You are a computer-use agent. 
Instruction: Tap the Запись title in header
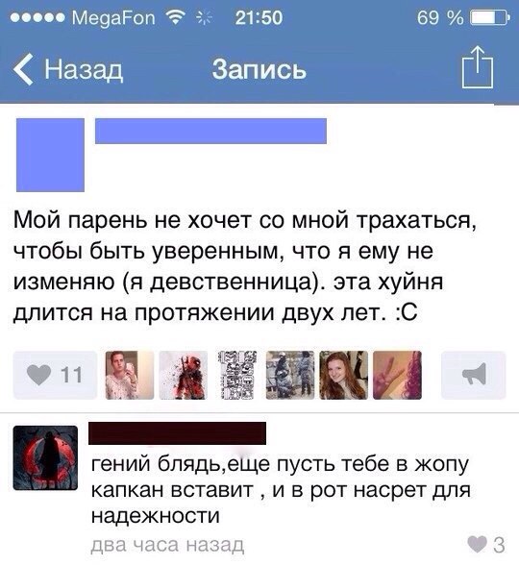coord(259,69)
